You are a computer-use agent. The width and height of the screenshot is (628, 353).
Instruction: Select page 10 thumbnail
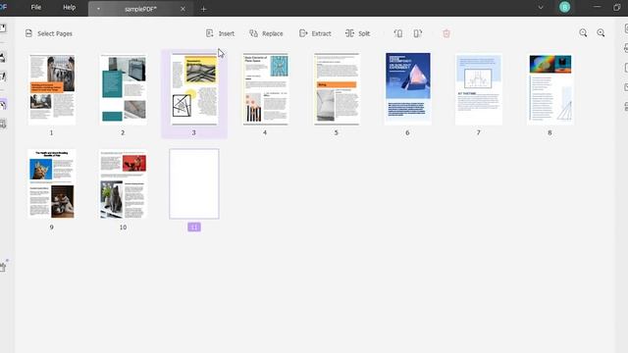click(x=123, y=183)
